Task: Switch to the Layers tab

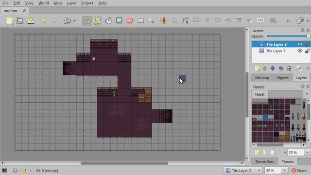Action: tap(301, 78)
